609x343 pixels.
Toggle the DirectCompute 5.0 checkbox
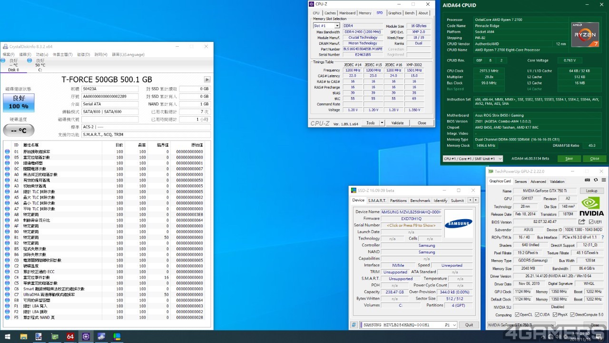click(572, 315)
